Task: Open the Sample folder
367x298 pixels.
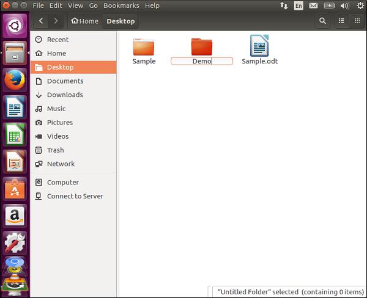Action: click(144, 49)
